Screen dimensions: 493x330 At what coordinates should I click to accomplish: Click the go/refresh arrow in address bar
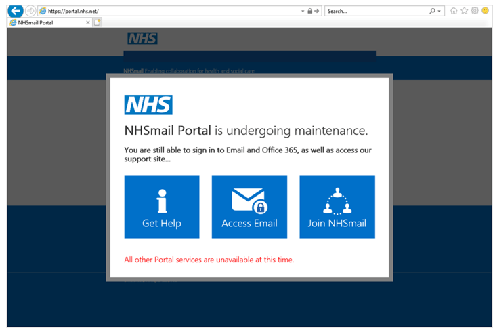(x=317, y=11)
